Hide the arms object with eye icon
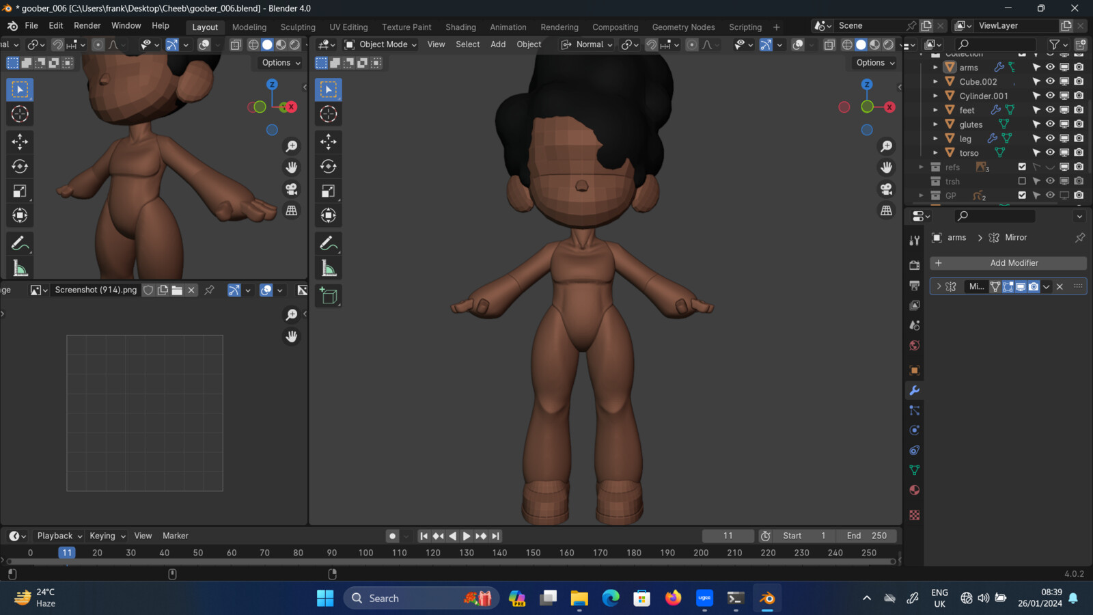Image resolution: width=1093 pixels, height=615 pixels. pyautogui.click(x=1050, y=67)
